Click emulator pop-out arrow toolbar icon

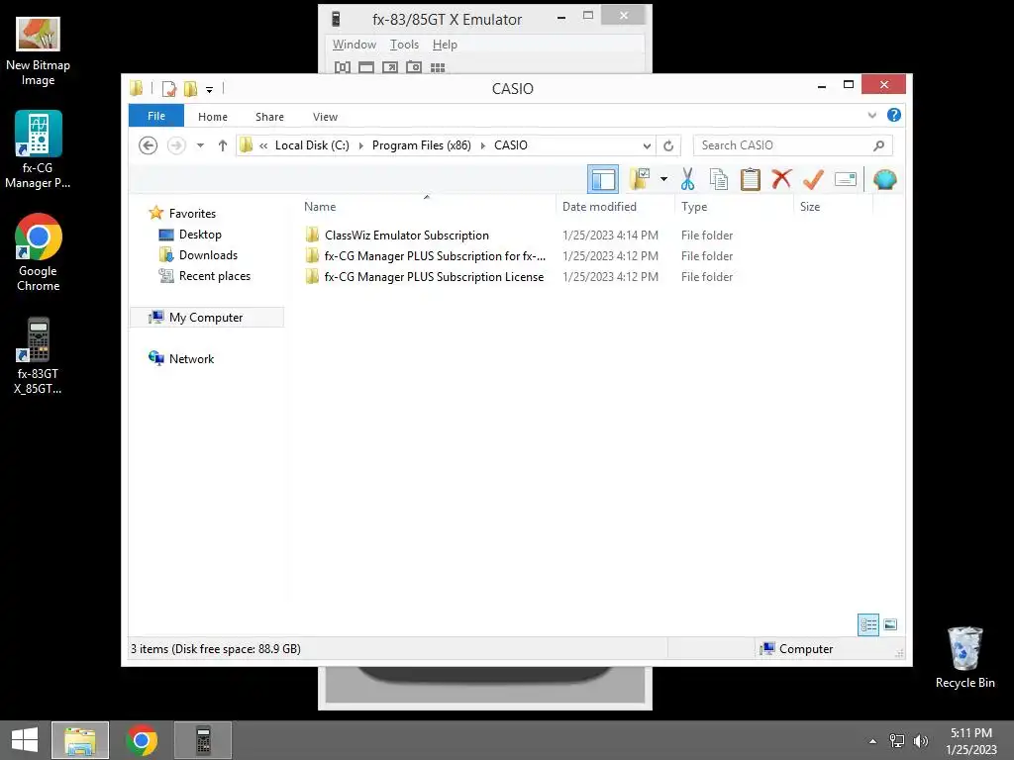tap(390, 67)
